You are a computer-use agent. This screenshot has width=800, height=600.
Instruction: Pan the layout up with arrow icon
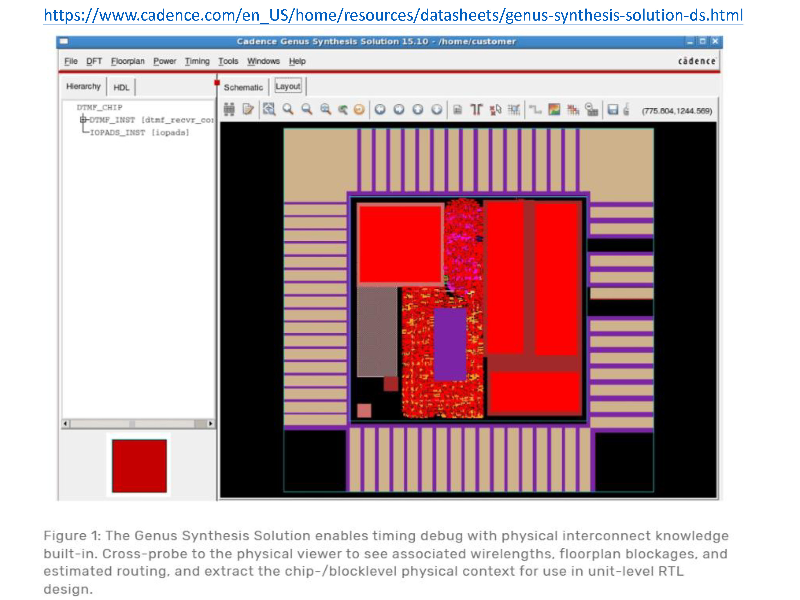(x=418, y=109)
